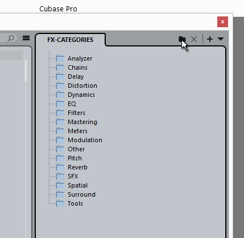The width and height of the screenshot is (244, 238).
Task: Click the delete X icon in toolbar
Action: point(194,39)
